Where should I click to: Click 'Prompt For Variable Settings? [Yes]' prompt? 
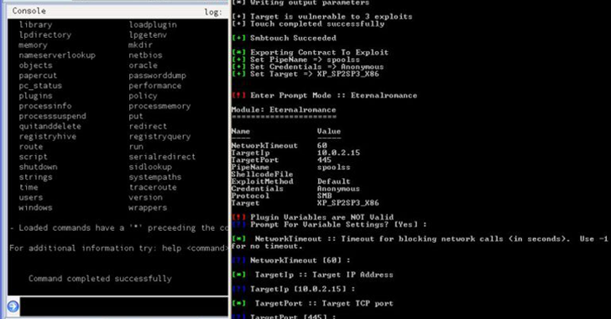click(x=329, y=224)
